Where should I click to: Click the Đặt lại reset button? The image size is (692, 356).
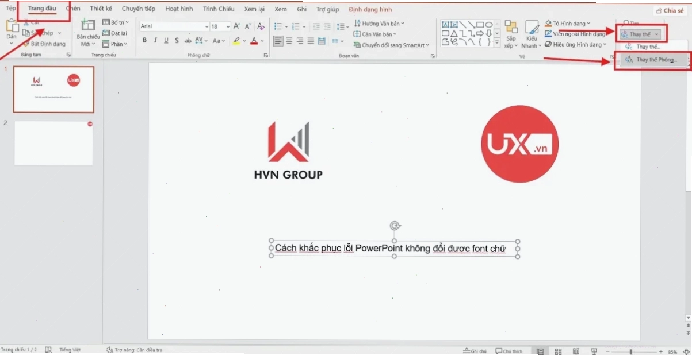tap(114, 33)
